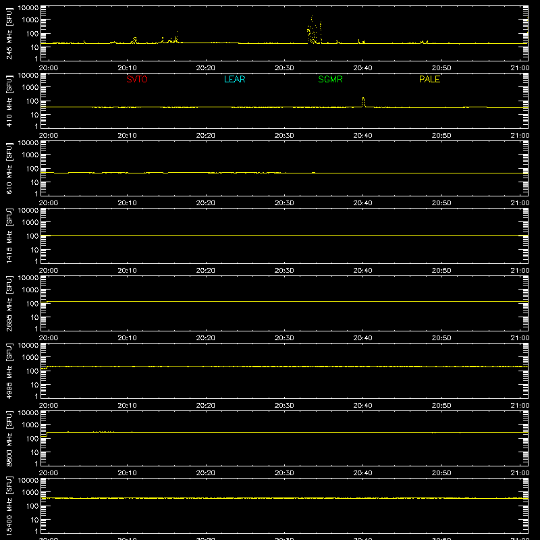Click the burst spike near 20:33 in 245 MHz plot
This screenshot has height=540, width=540.
tap(314, 30)
